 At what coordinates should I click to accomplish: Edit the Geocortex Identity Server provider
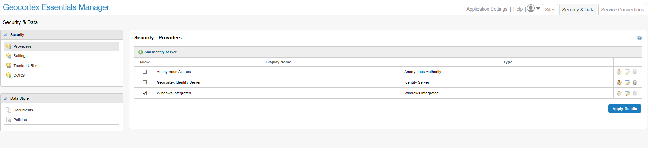click(x=627, y=83)
